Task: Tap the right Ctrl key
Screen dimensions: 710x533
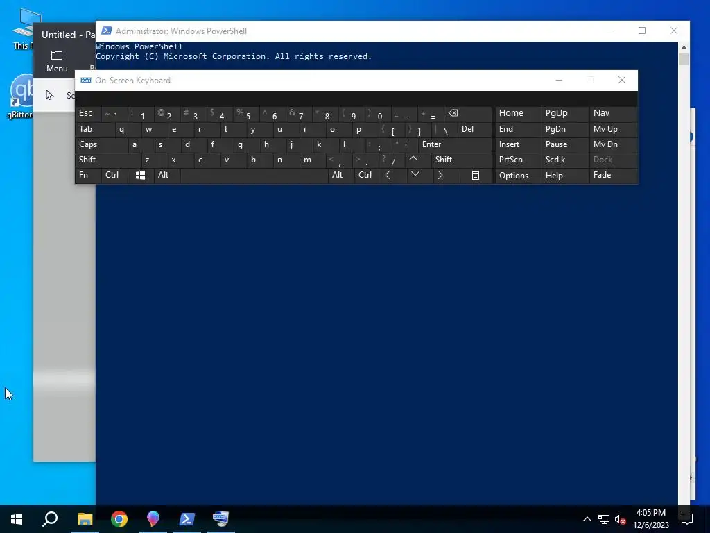Action: click(x=367, y=175)
